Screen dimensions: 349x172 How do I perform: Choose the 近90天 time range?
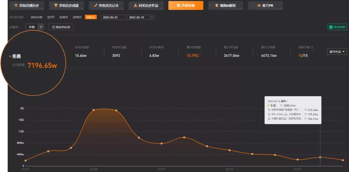click(77, 17)
